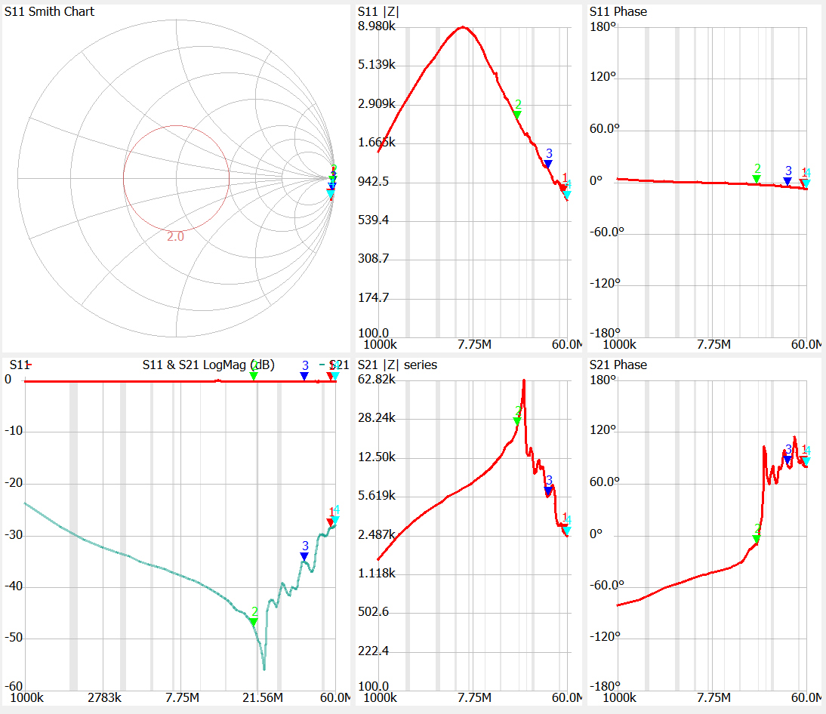The image size is (826, 714).
Task: Click green marker 2 in S21 Phase chart
Action: point(757,538)
